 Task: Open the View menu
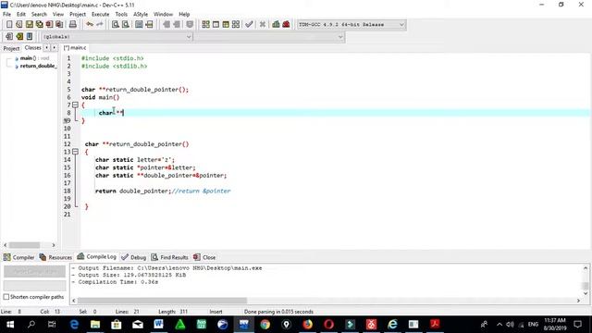57,15
